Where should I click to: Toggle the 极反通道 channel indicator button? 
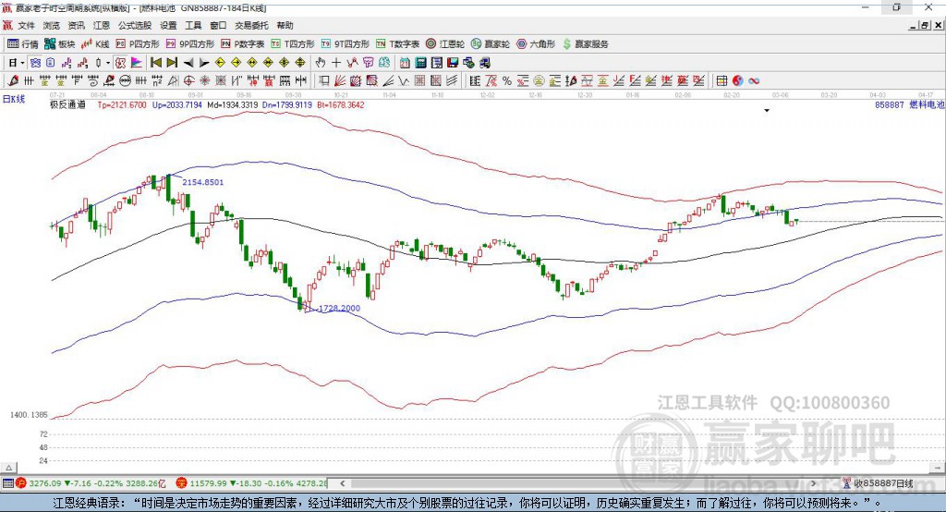coord(121,62)
